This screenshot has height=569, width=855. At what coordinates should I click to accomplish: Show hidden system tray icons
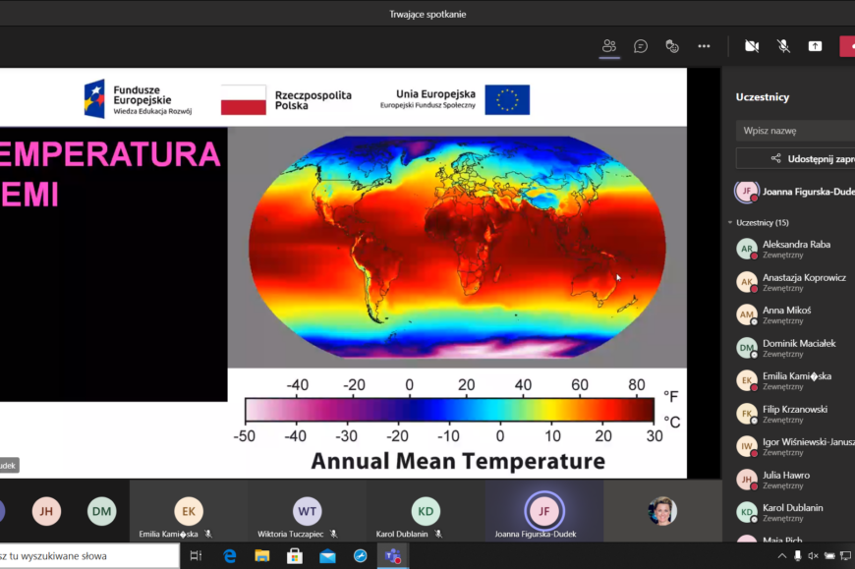coord(782,556)
